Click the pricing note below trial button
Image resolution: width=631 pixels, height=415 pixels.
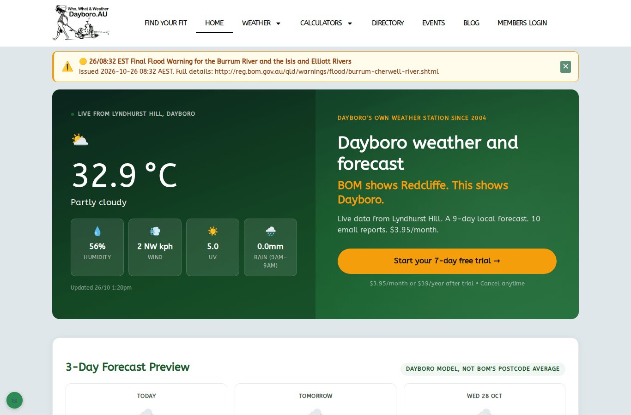[447, 284]
